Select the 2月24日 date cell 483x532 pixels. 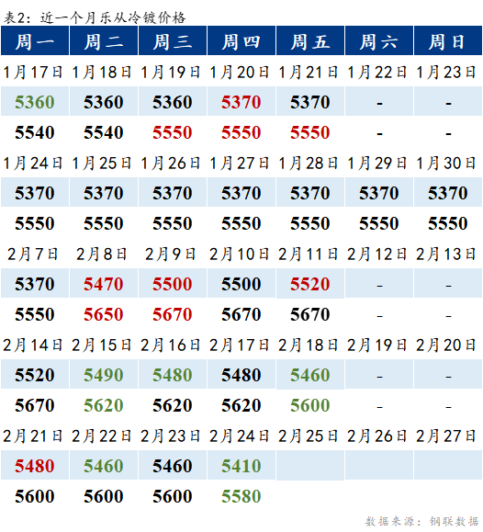pos(240,436)
